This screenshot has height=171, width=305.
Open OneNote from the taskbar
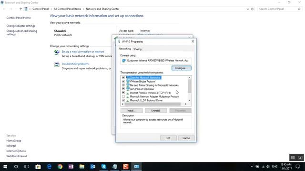coord(71,167)
